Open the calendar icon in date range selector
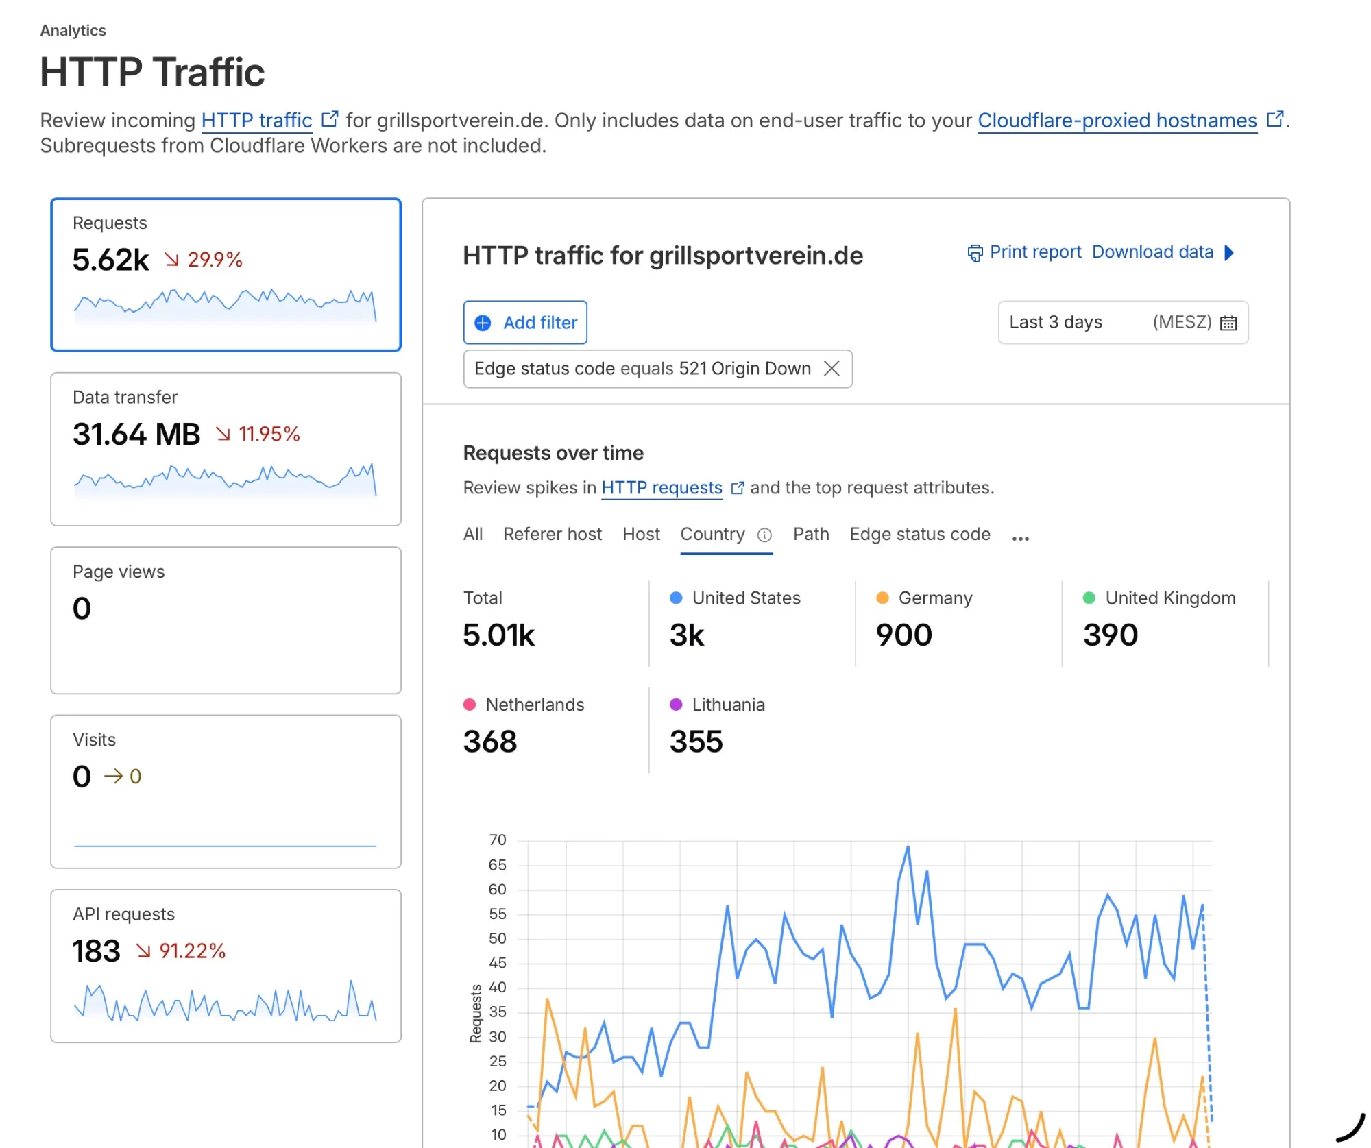 click(x=1228, y=323)
